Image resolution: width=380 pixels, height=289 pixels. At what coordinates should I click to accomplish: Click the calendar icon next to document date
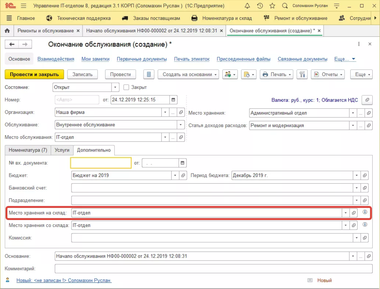(173, 99)
